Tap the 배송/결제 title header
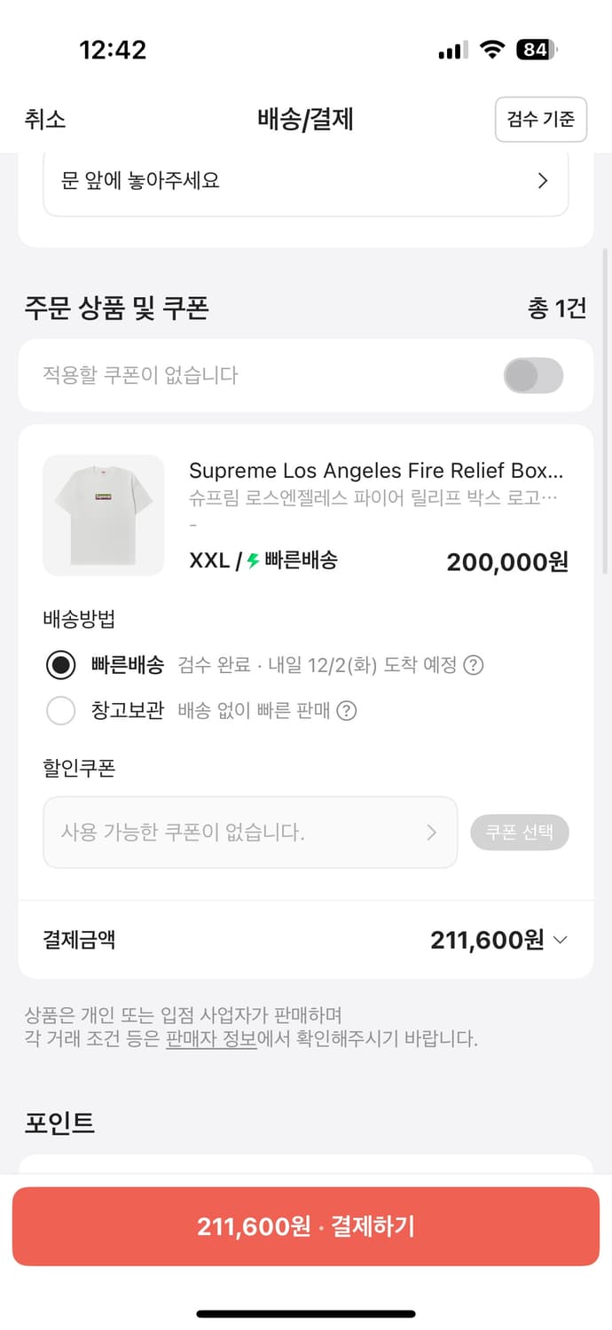Image resolution: width=612 pixels, height=1330 pixels. tap(305, 120)
